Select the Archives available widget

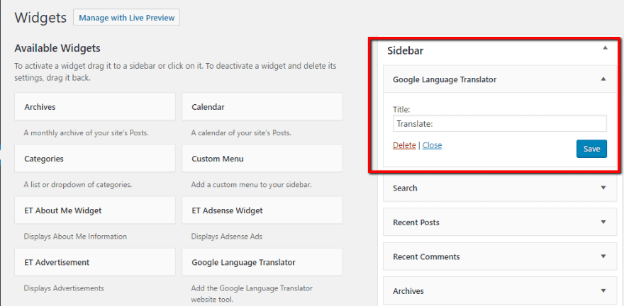tap(94, 107)
